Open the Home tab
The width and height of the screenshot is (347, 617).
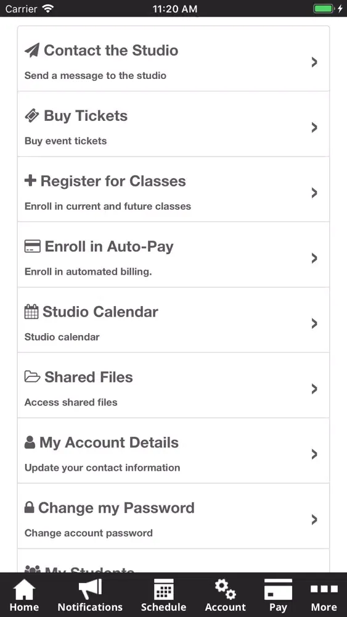tap(25, 595)
